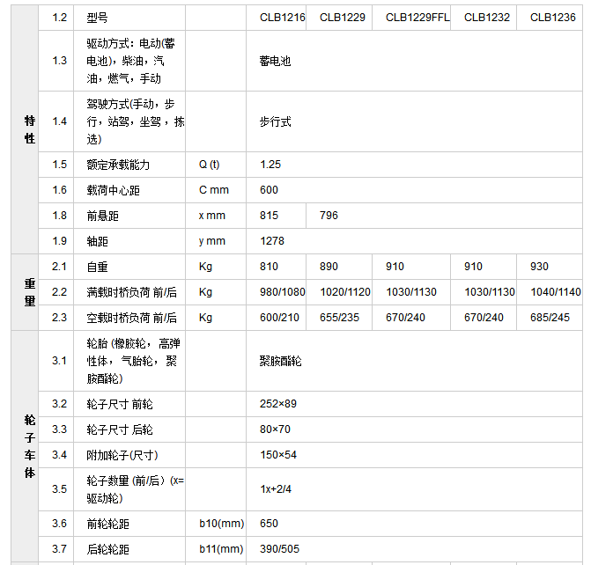Click the 特性 section header cell
Screen dimensions: 591x565
29,130
